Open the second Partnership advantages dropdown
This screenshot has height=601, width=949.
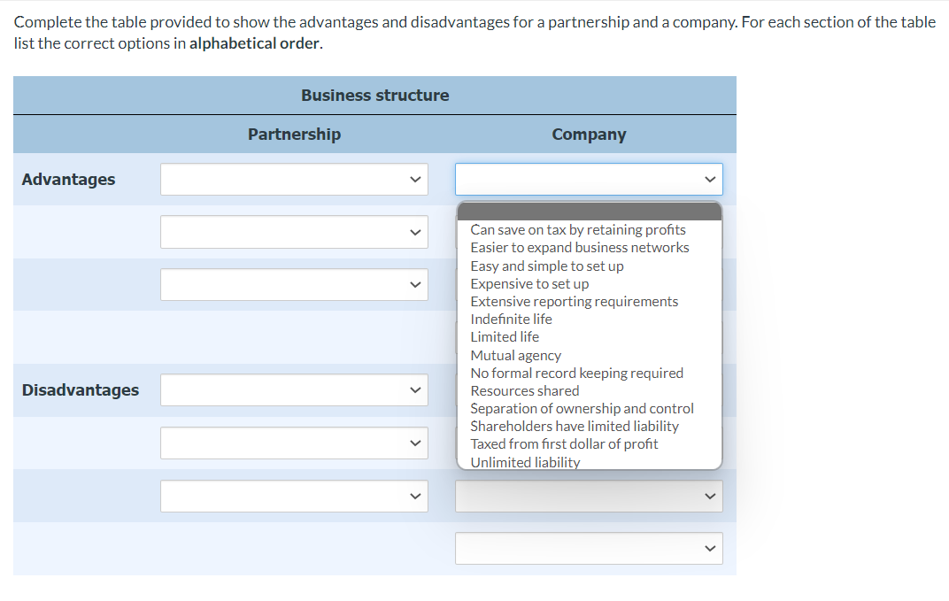coord(294,231)
